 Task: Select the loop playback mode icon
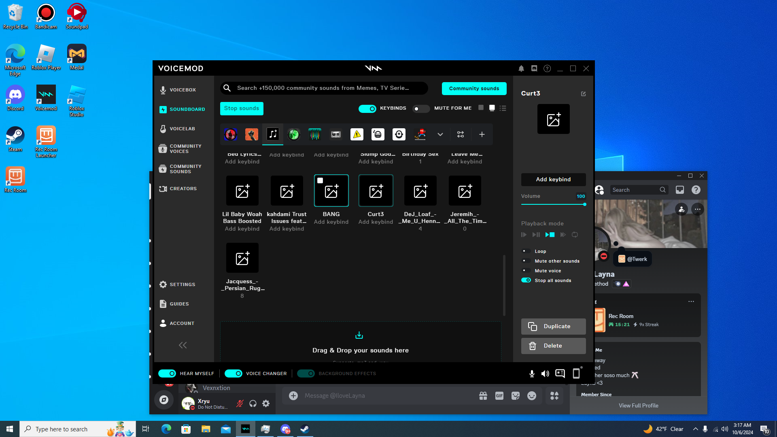tap(575, 235)
